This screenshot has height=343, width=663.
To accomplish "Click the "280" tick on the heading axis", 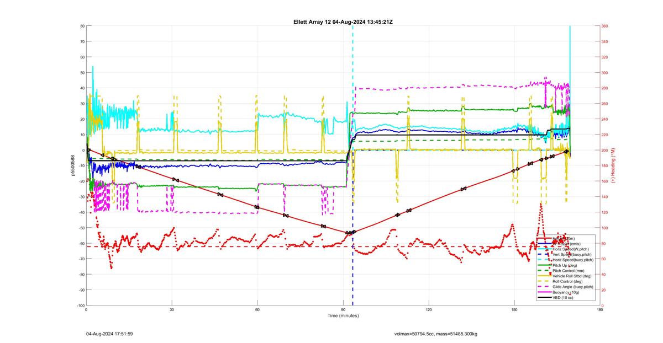I will point(605,88).
